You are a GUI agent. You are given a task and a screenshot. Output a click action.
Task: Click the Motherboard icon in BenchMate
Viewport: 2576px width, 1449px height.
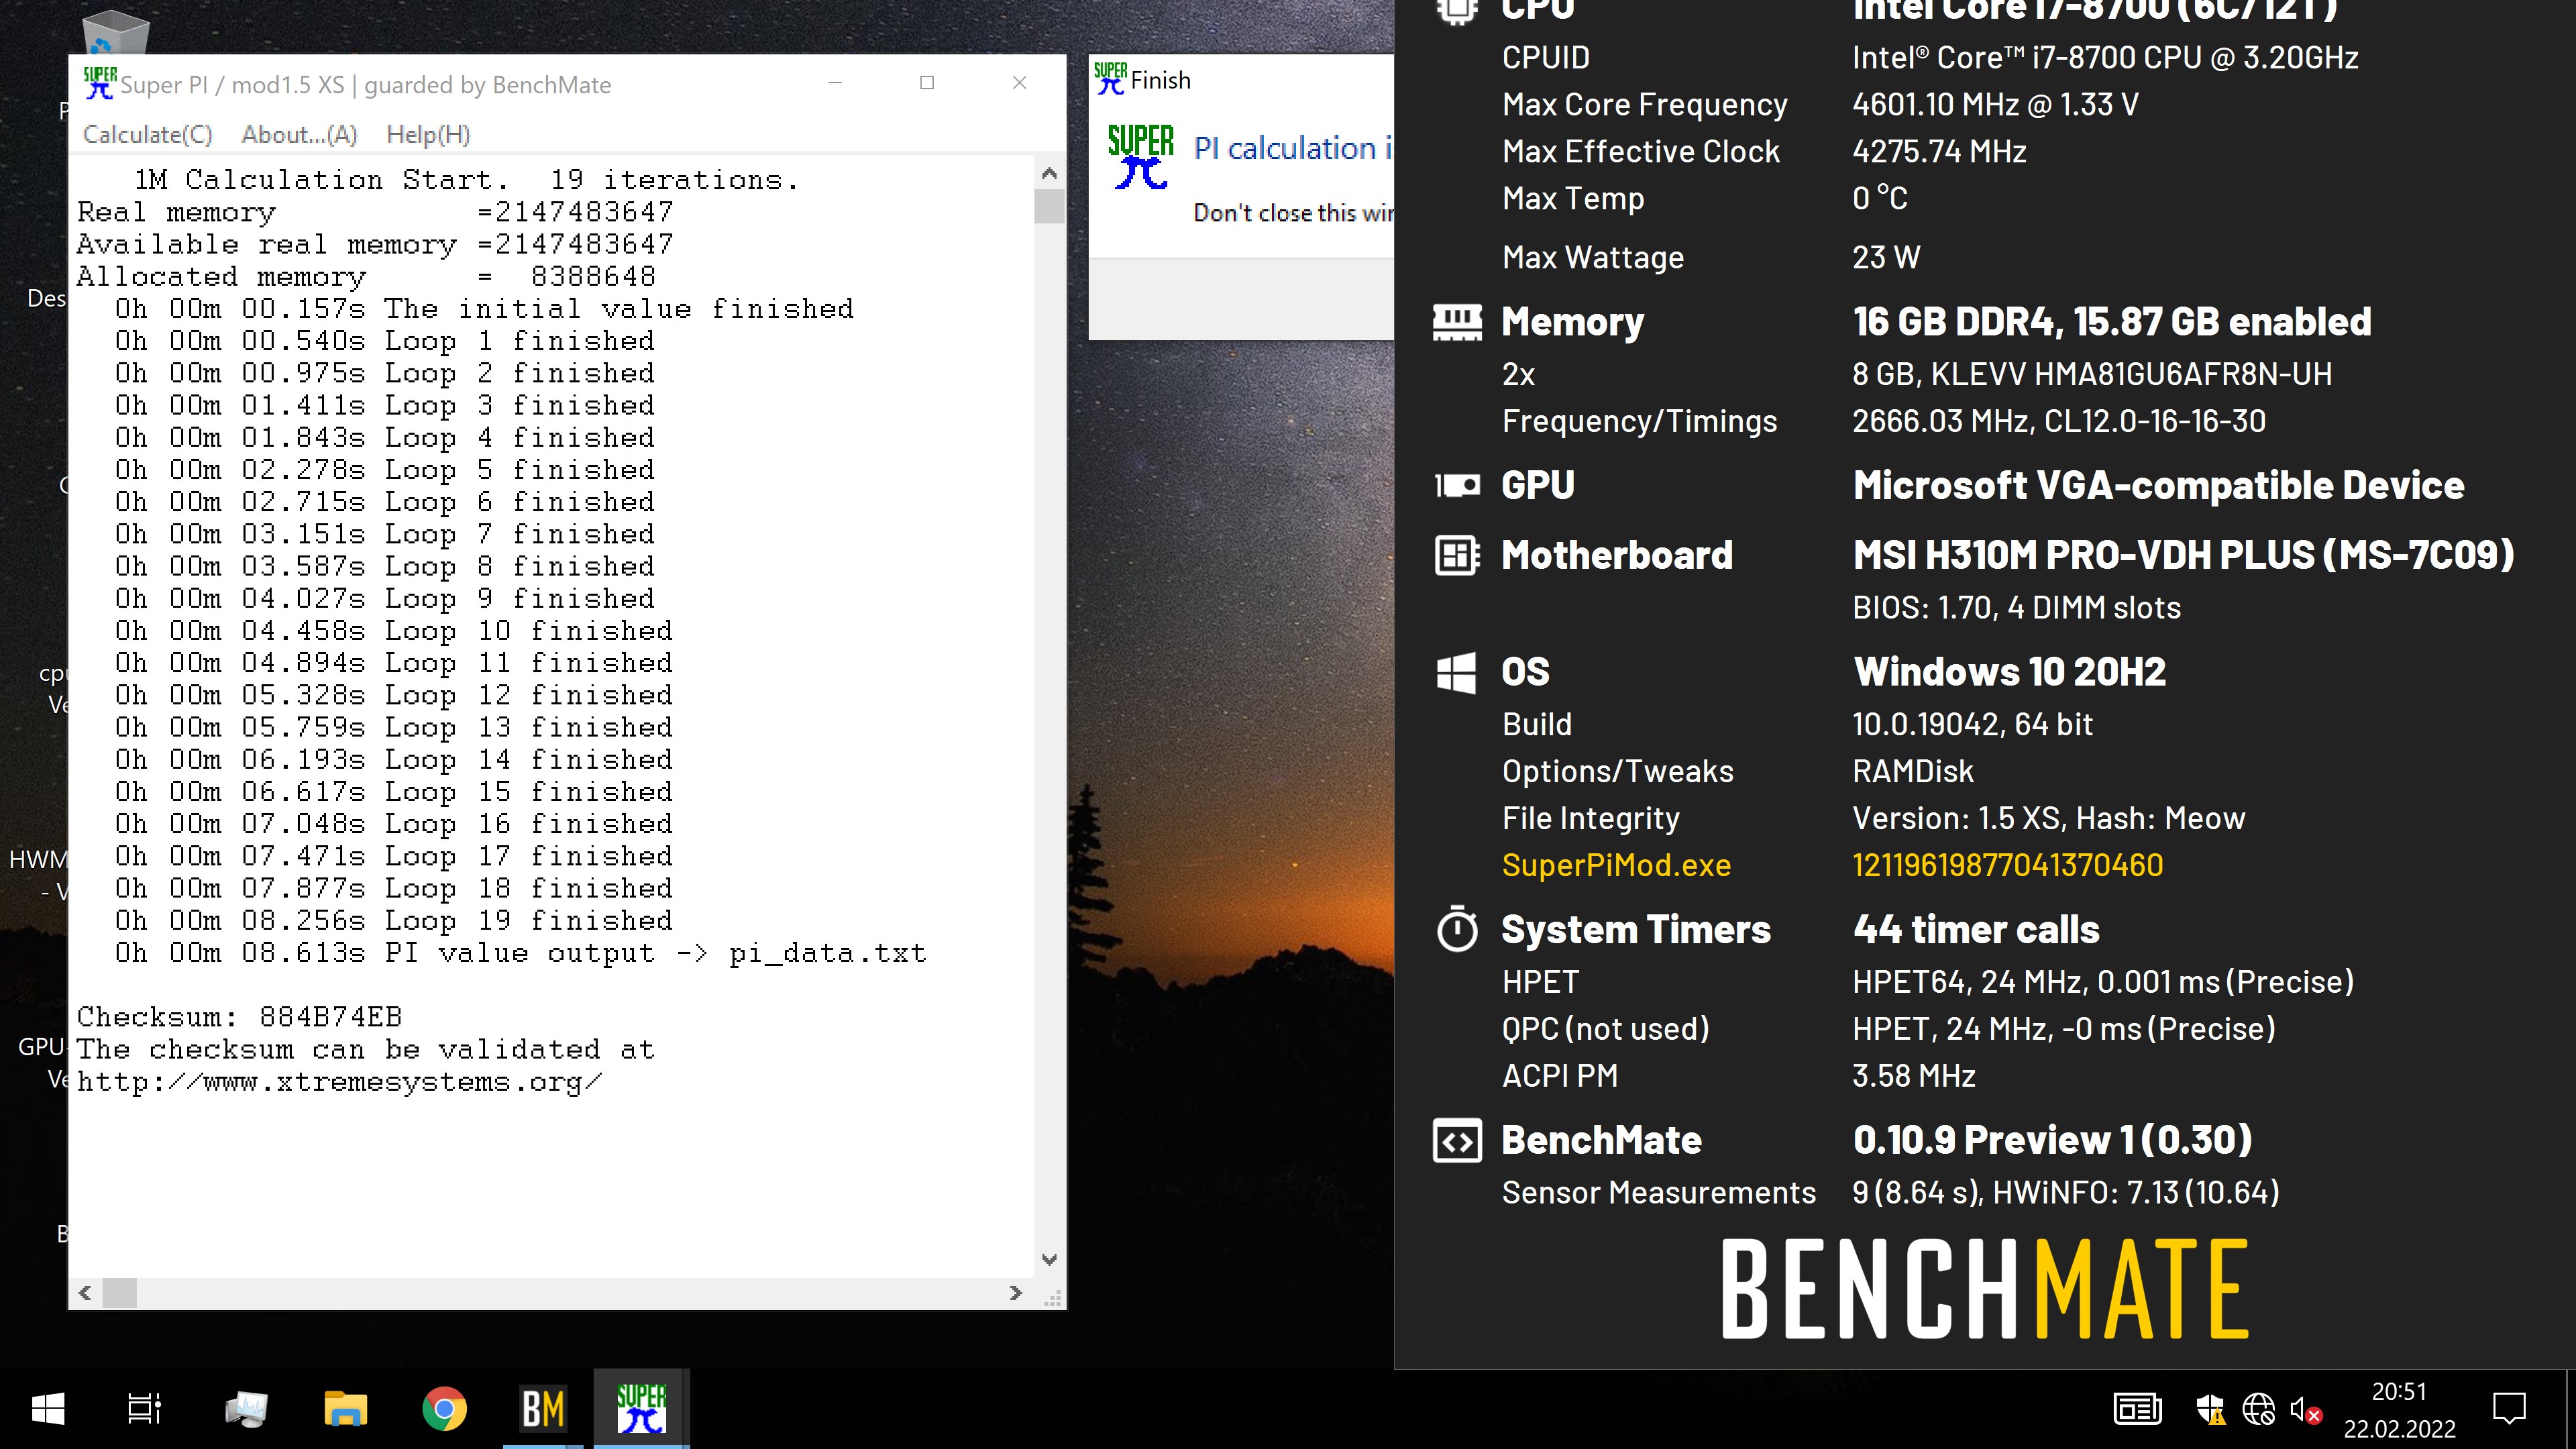click(1457, 555)
